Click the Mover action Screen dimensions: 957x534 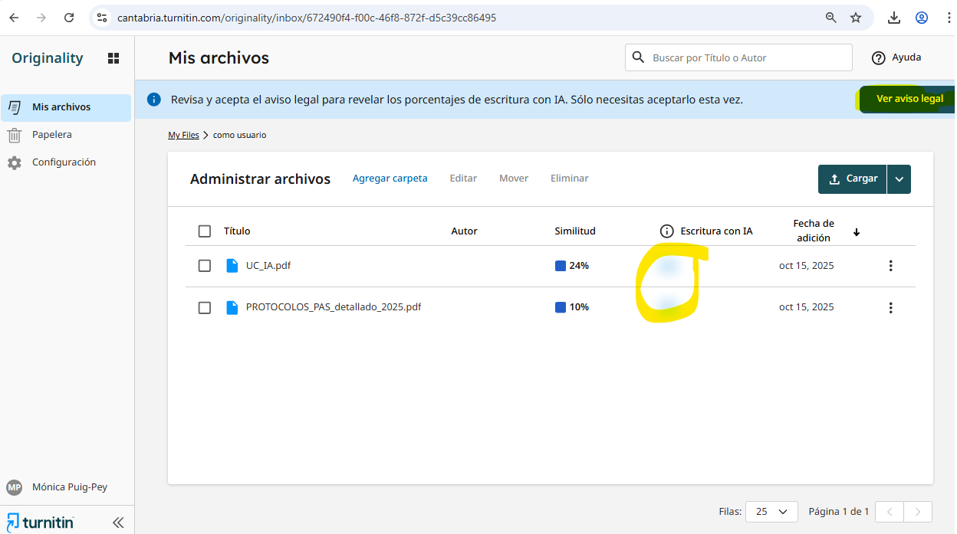[514, 179]
